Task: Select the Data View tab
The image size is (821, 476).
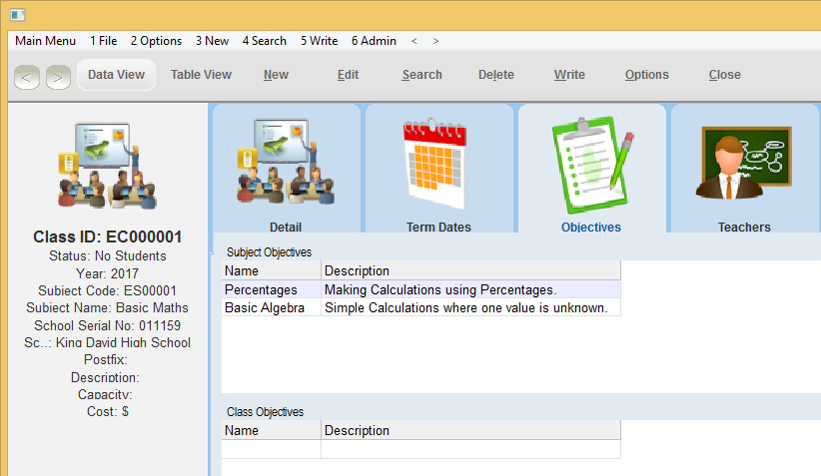Action: point(116,75)
